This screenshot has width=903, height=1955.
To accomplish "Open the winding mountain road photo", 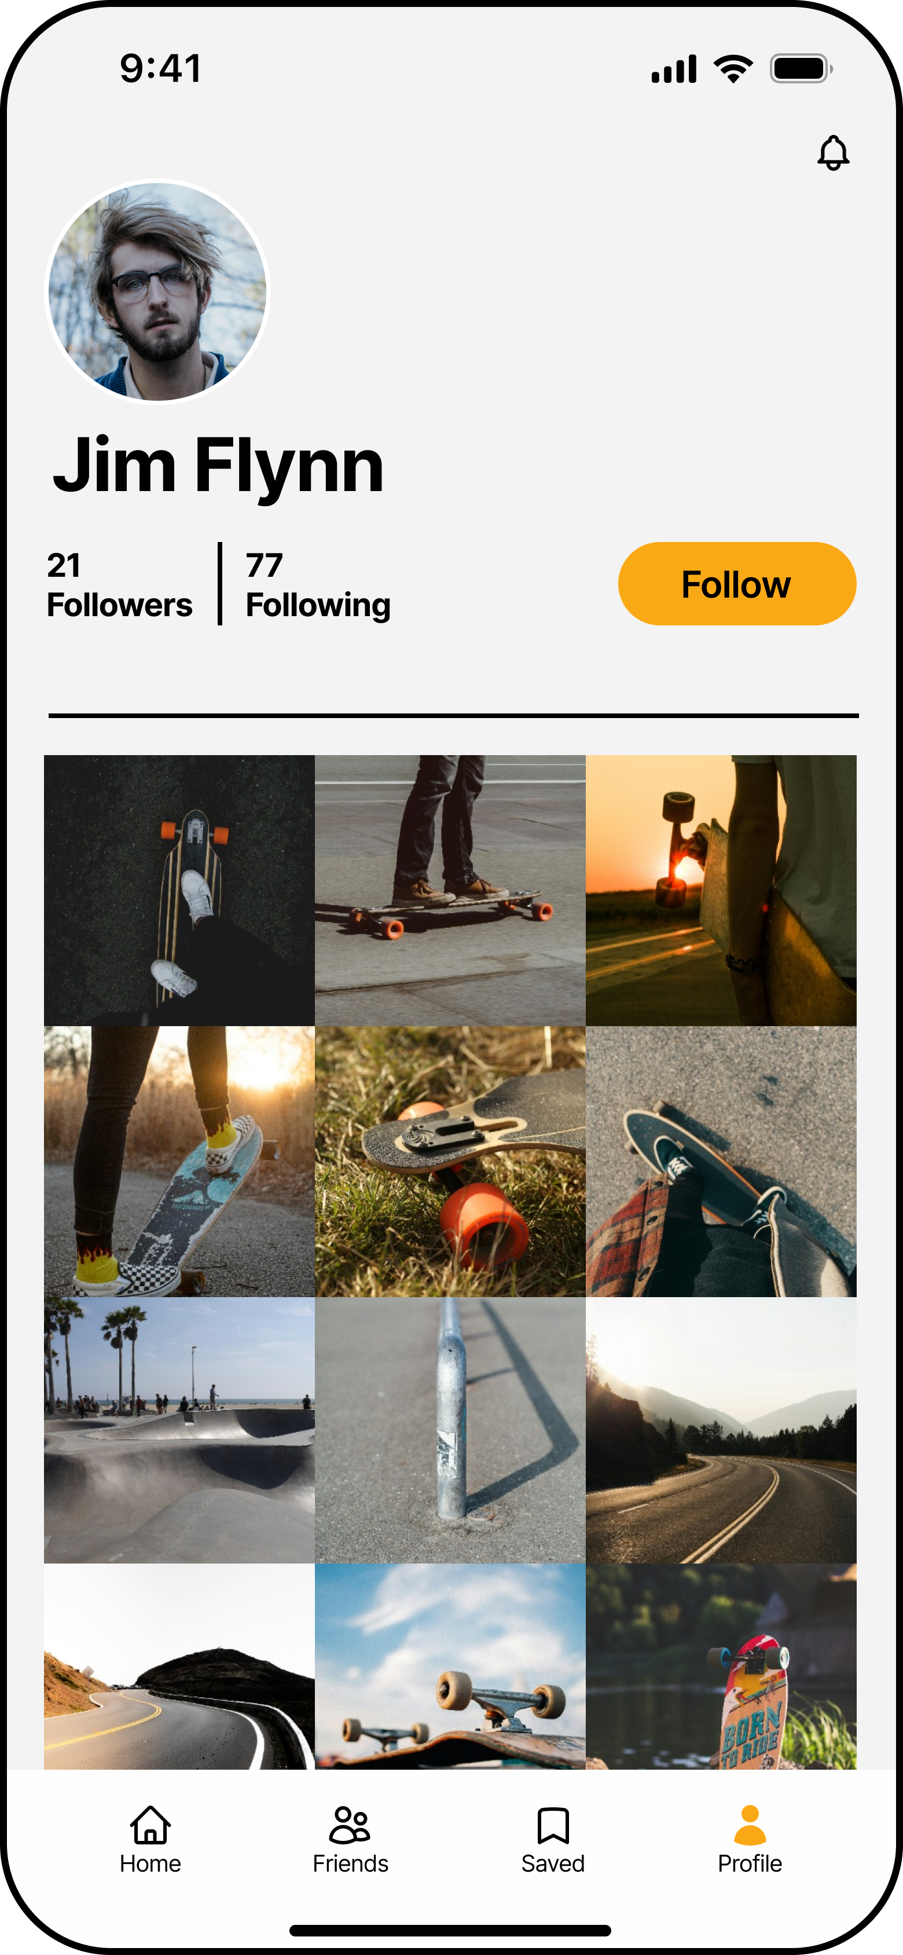I will [721, 1430].
